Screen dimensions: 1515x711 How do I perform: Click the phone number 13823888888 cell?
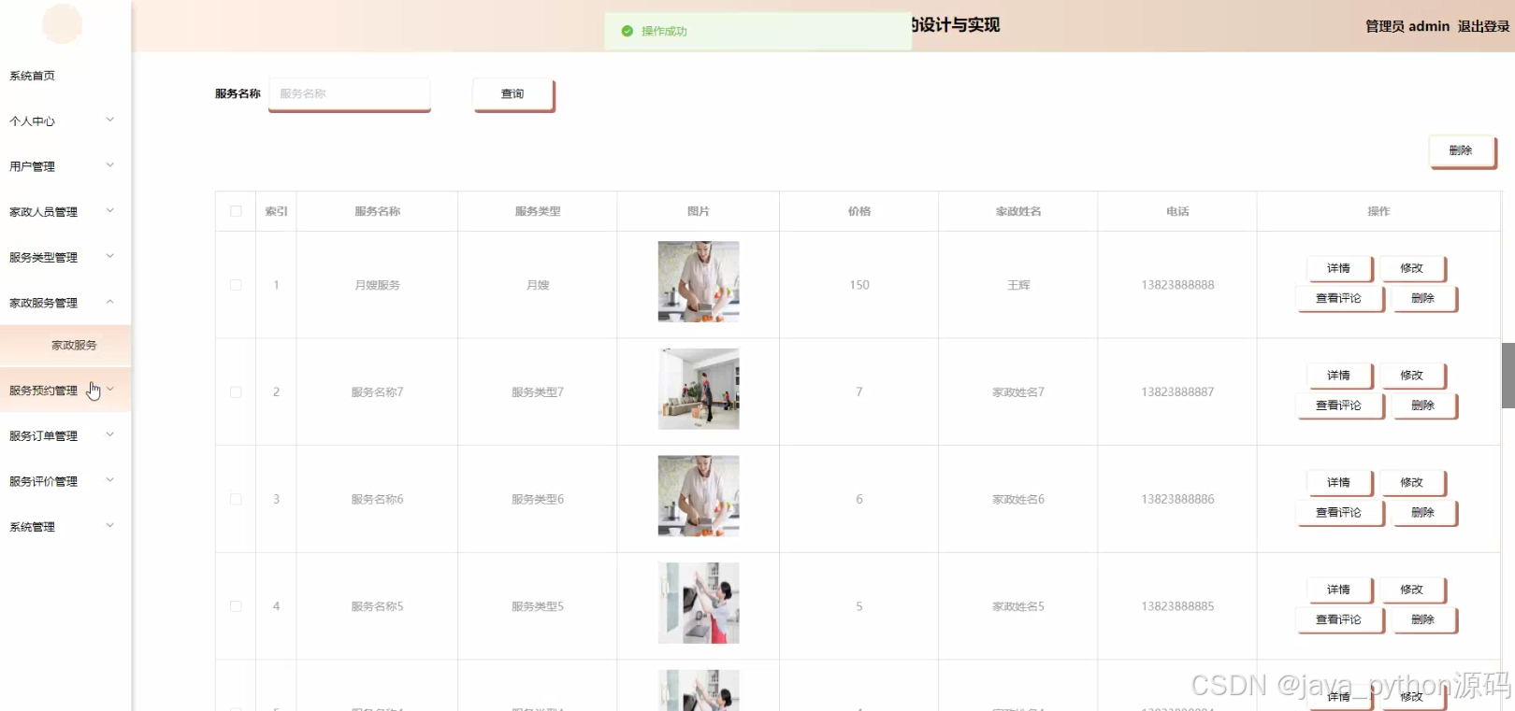(1177, 285)
